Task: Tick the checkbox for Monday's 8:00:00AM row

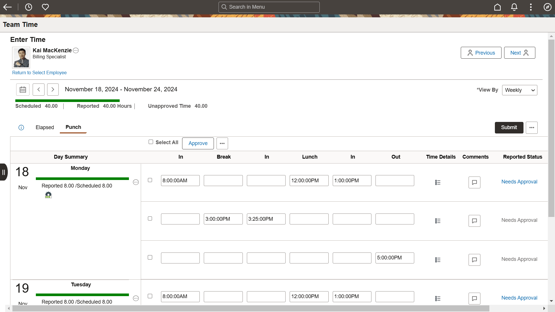Action: (x=150, y=180)
